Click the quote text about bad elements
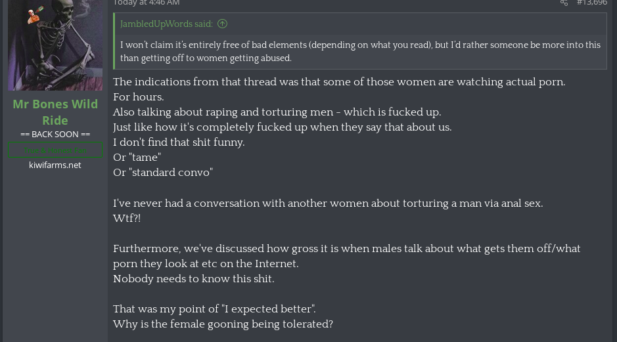Screen dimensions: 617x342 [x=360, y=51]
